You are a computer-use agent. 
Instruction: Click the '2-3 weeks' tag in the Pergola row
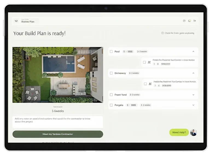click(145, 105)
